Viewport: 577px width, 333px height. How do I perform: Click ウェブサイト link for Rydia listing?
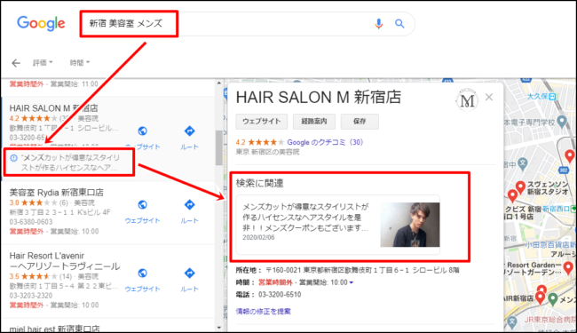point(142,220)
